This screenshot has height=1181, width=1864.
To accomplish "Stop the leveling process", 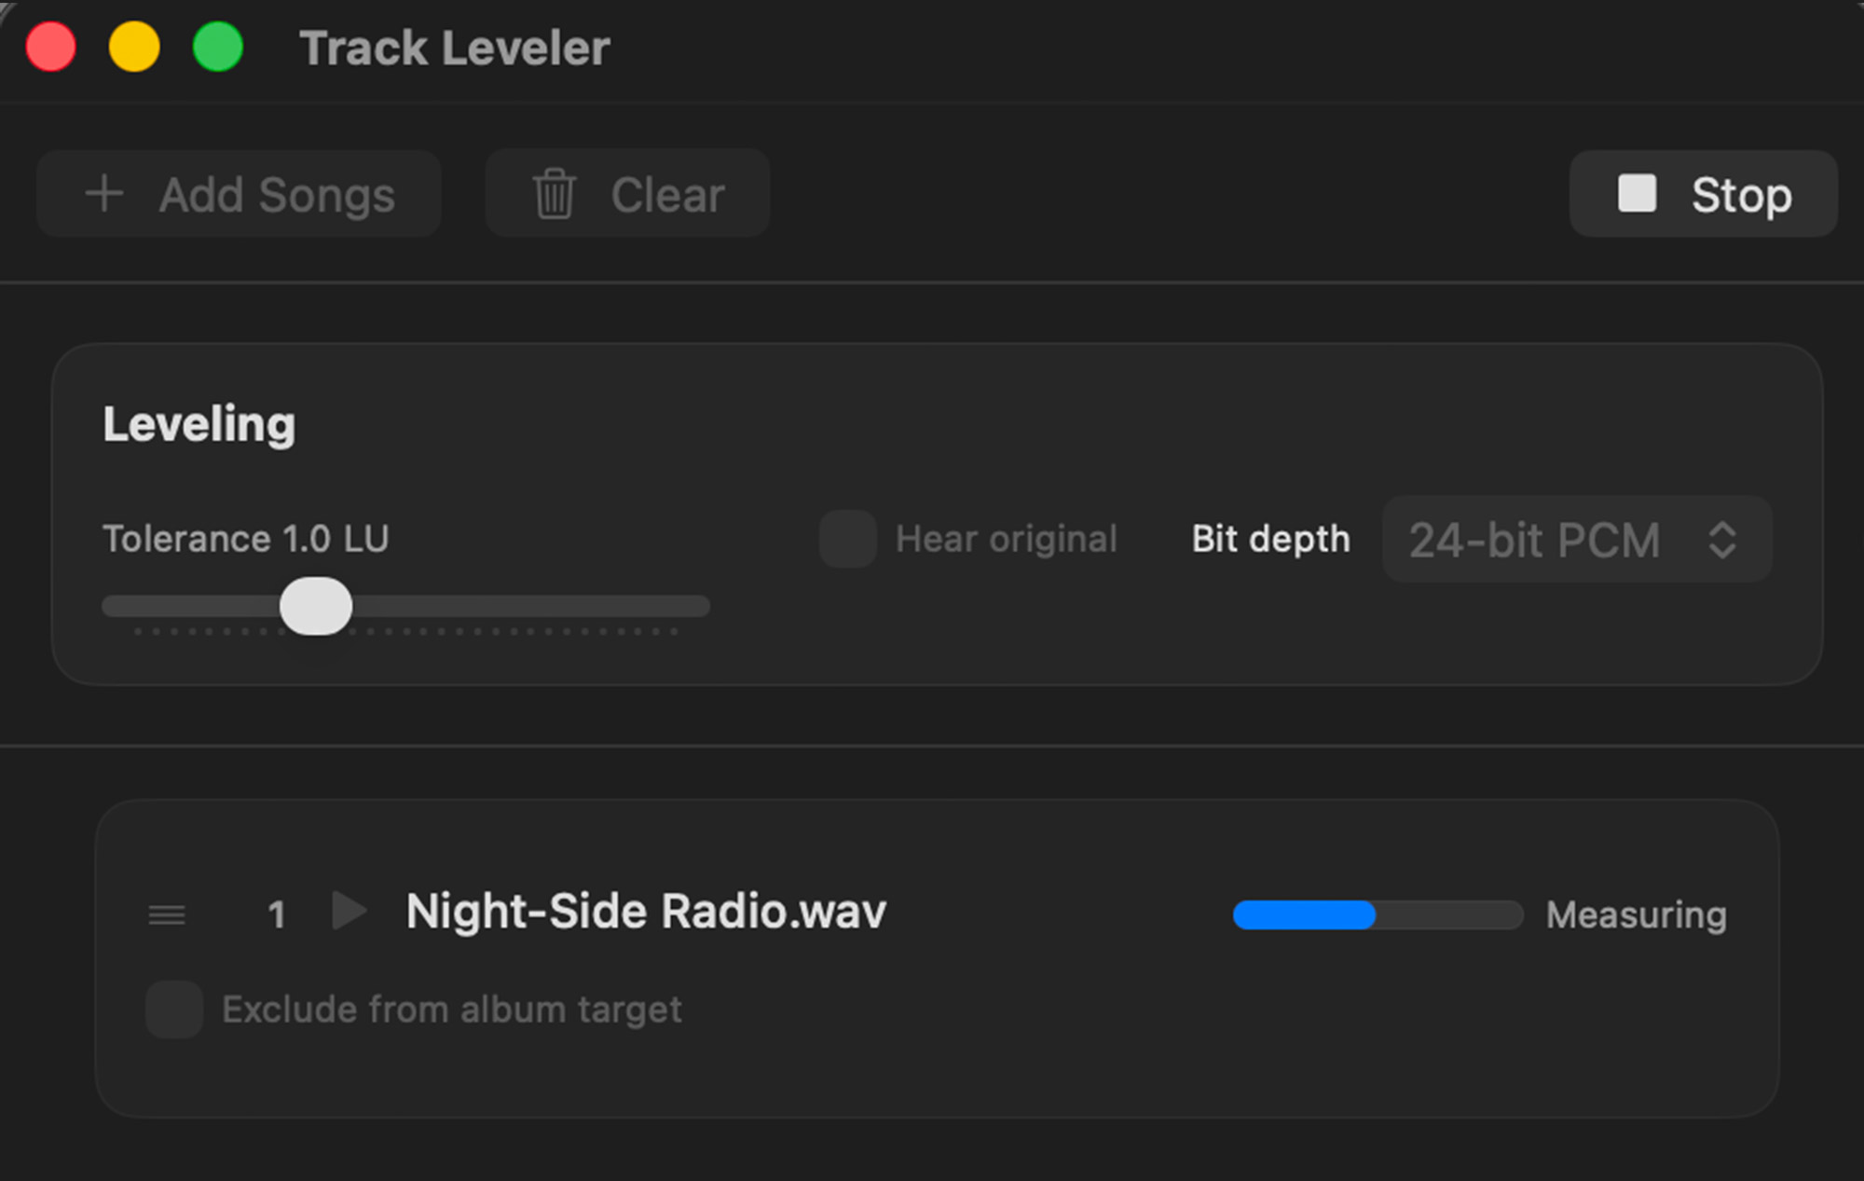I will (1703, 194).
